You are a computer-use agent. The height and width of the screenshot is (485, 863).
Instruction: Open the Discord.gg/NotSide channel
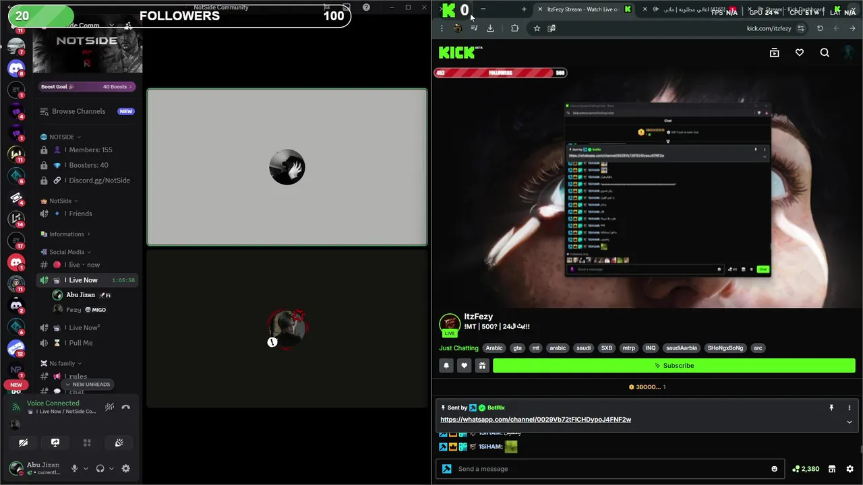coord(87,181)
